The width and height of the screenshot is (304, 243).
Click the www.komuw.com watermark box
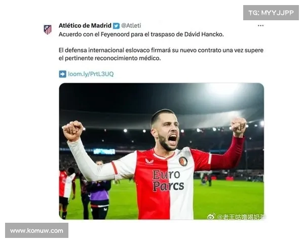(x=36, y=231)
